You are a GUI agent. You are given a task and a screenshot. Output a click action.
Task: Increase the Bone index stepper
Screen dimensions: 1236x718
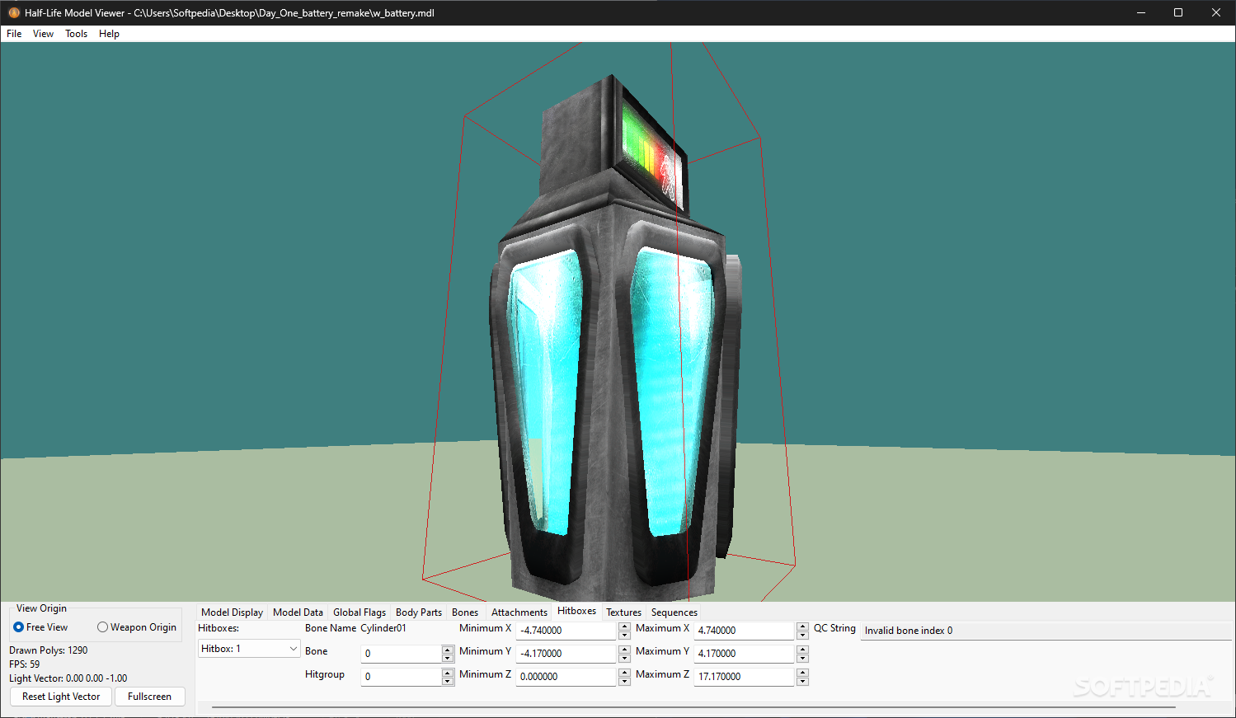(448, 649)
